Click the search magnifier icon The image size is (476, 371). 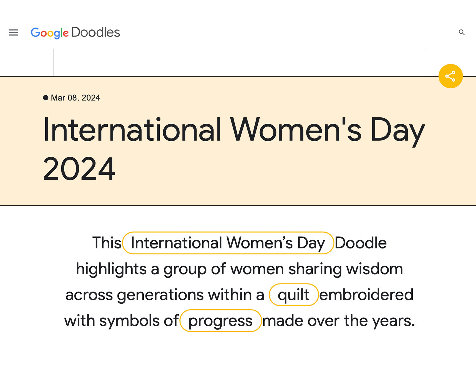(x=461, y=32)
